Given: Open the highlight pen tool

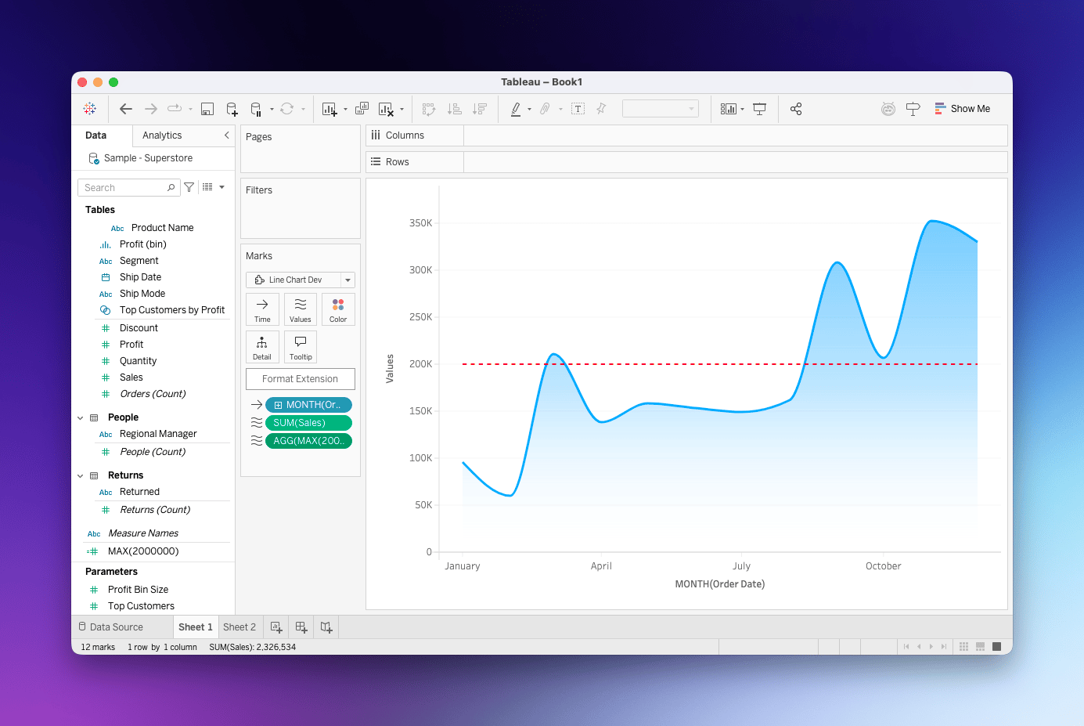Looking at the screenshot, I should [x=516, y=109].
